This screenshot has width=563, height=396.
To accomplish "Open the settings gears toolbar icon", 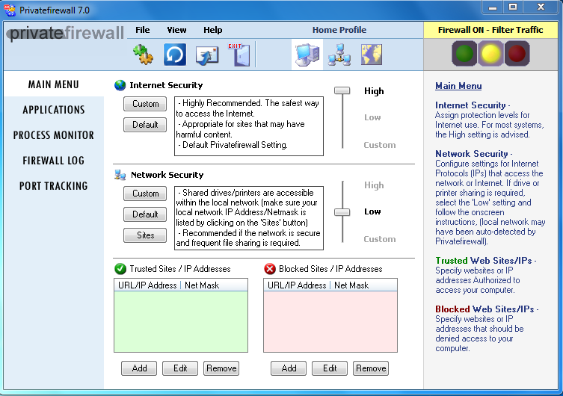I will pos(144,55).
